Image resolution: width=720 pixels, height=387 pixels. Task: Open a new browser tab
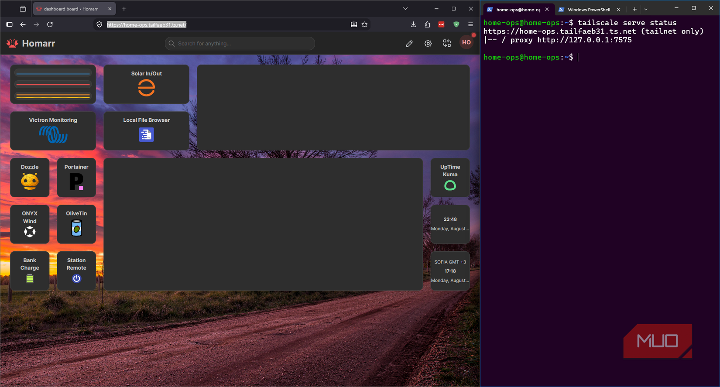[x=124, y=9]
